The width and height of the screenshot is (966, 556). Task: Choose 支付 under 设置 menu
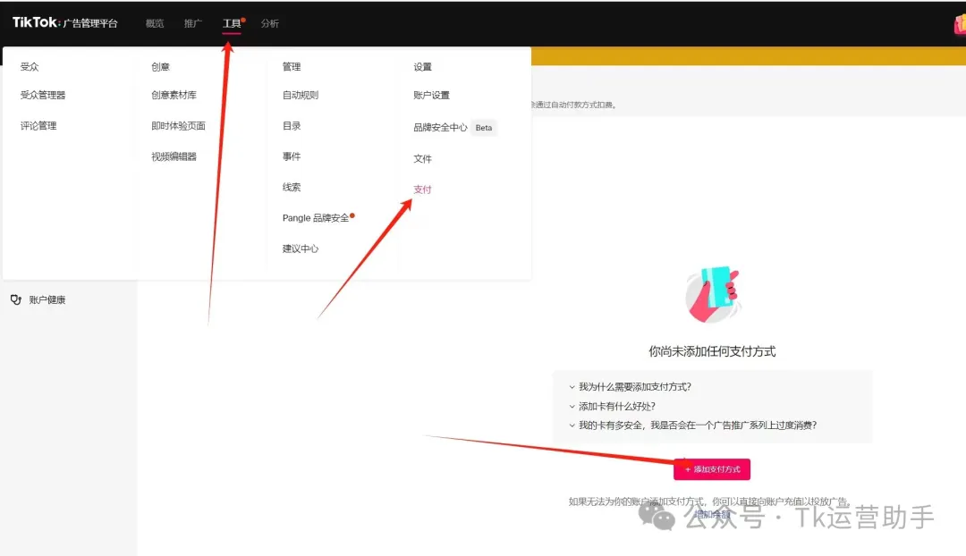click(422, 190)
